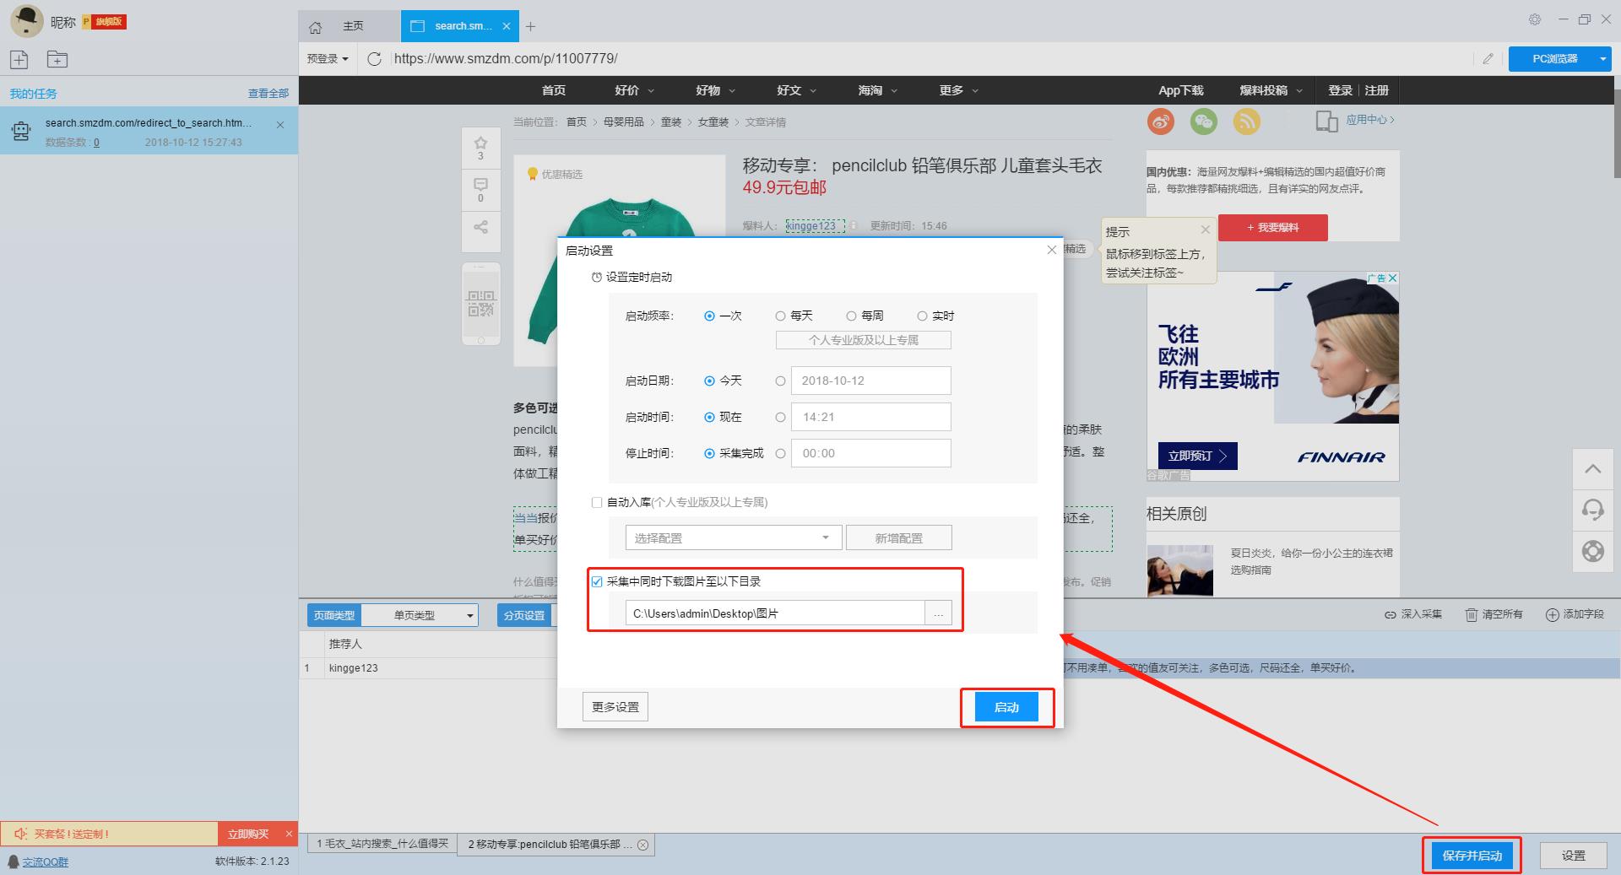Click the home icon next to 主页 tab

point(316,27)
